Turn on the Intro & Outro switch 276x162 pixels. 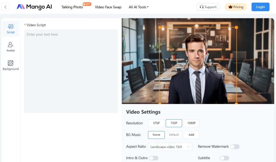click(x=154, y=158)
